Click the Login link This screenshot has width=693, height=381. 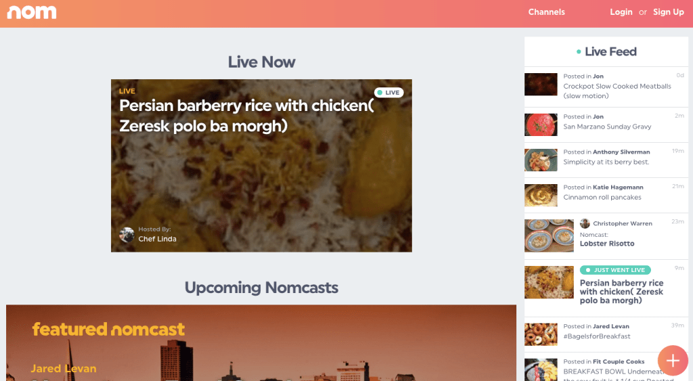tap(621, 12)
